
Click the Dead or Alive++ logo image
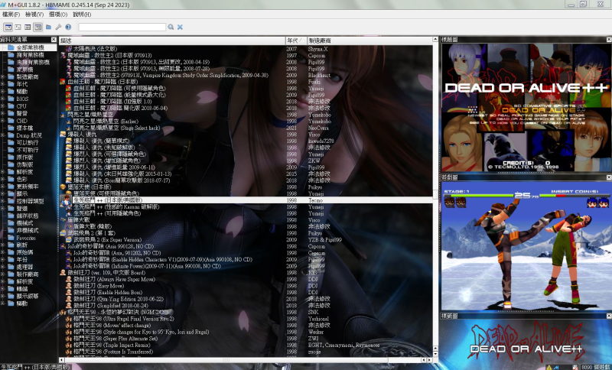coord(526,342)
